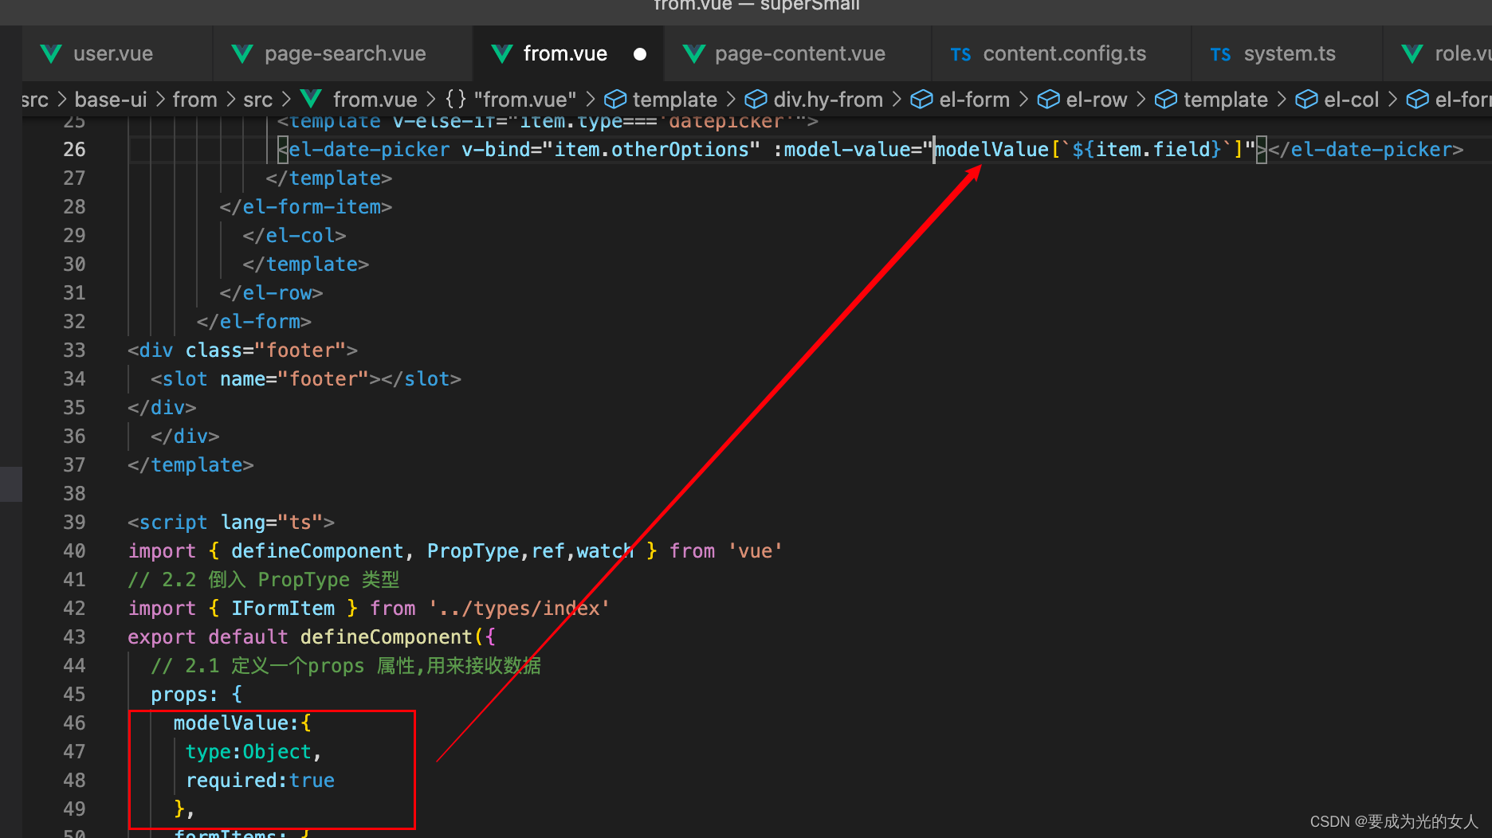Click the TS icon on system.ts tab
Viewport: 1492px width, 838px height.
[x=1220, y=55]
